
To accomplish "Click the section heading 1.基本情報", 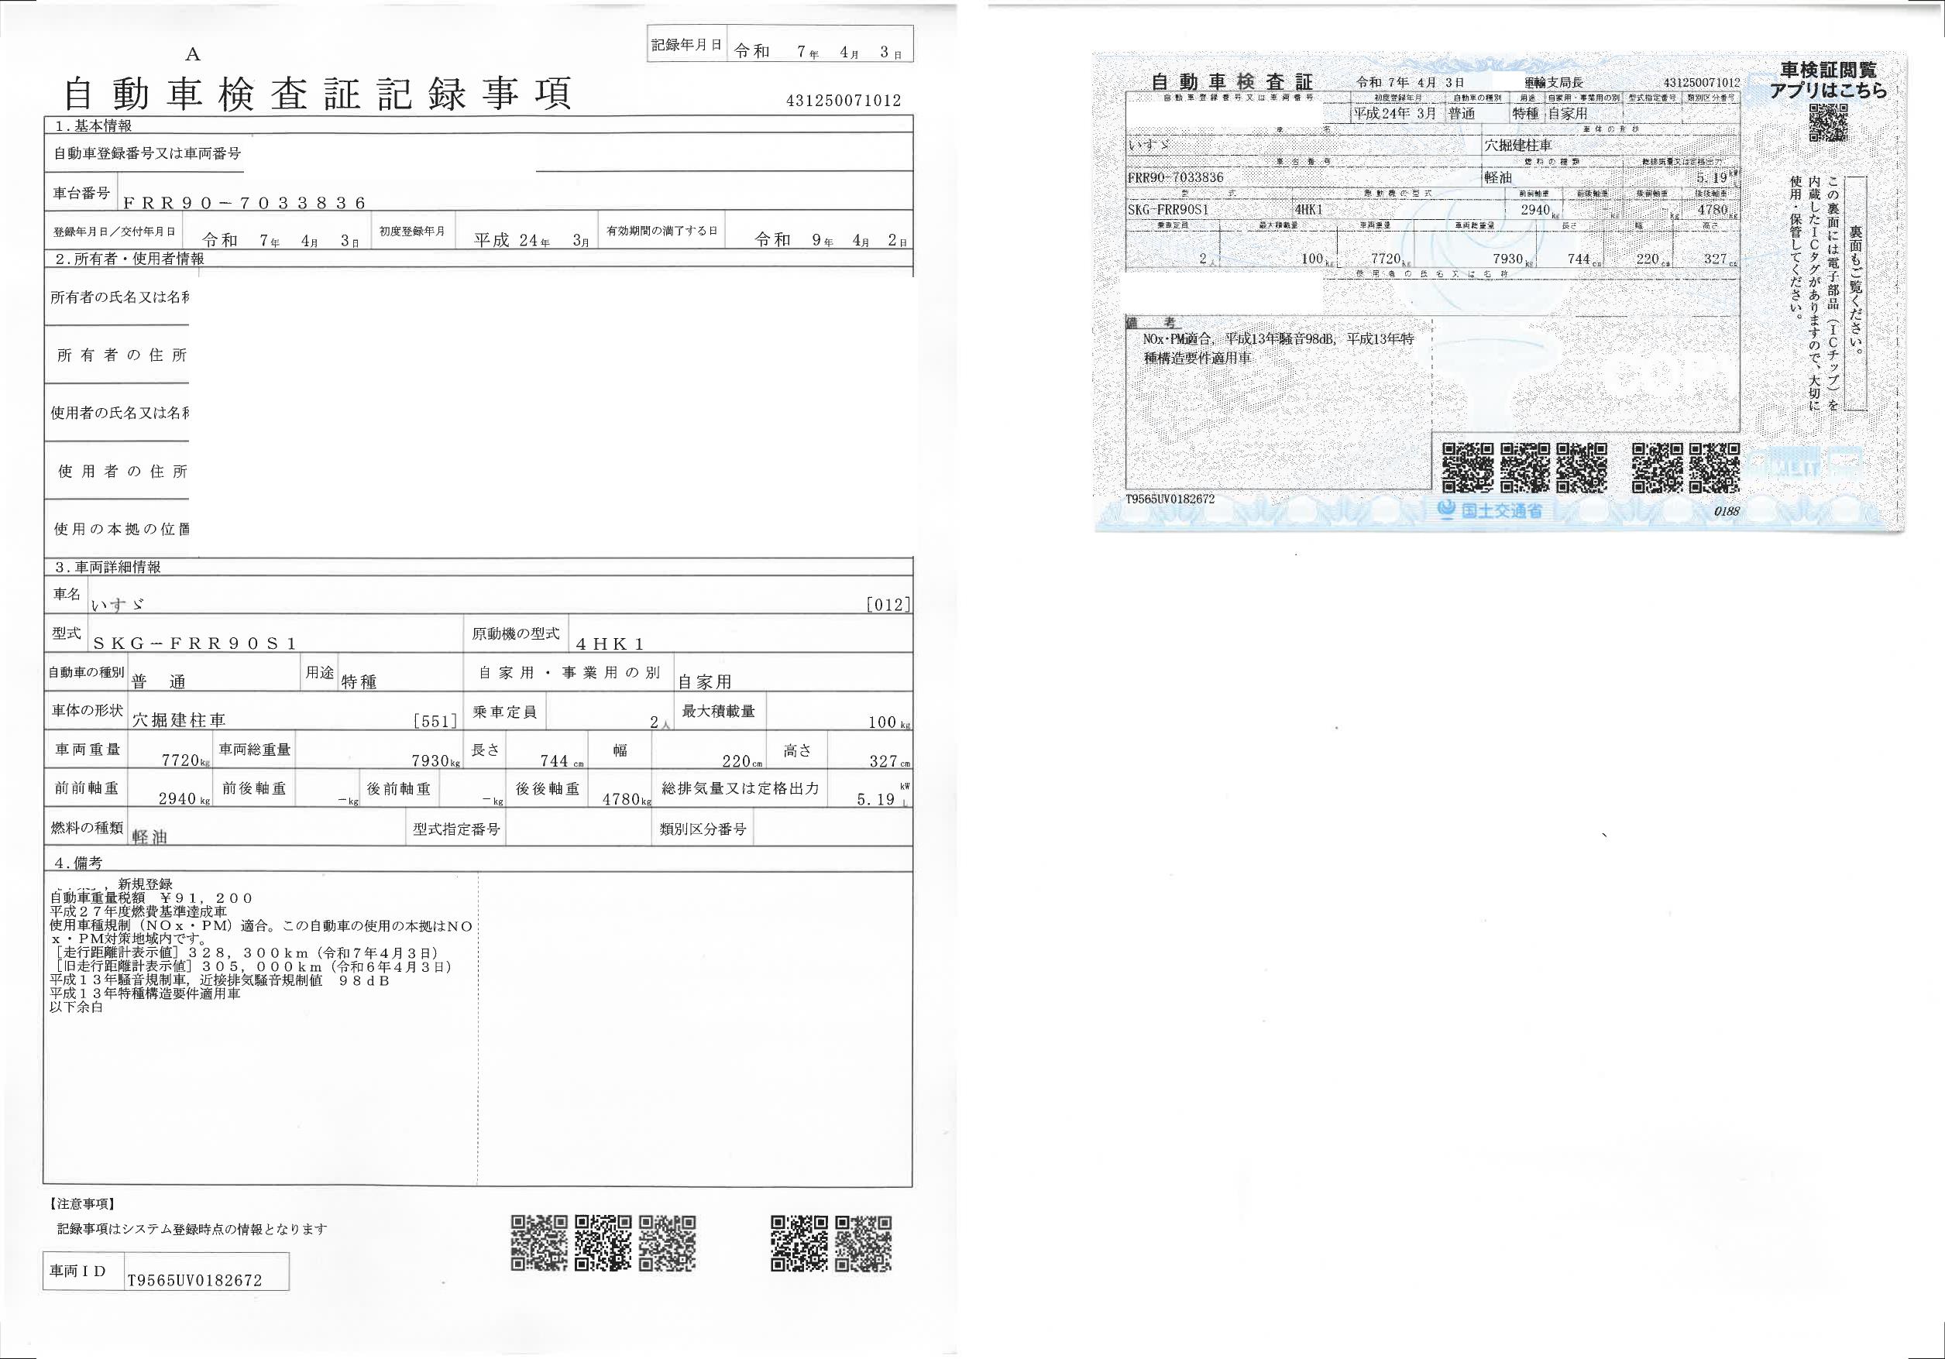I will [93, 125].
